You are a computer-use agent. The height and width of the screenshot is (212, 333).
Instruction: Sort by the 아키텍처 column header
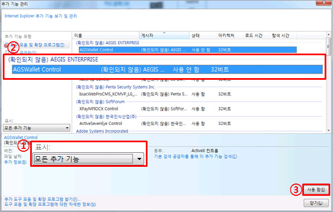pyautogui.click(x=229, y=35)
